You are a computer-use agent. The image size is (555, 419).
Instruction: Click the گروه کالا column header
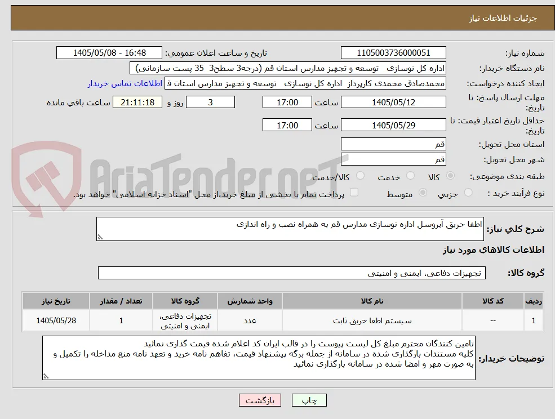(185, 301)
